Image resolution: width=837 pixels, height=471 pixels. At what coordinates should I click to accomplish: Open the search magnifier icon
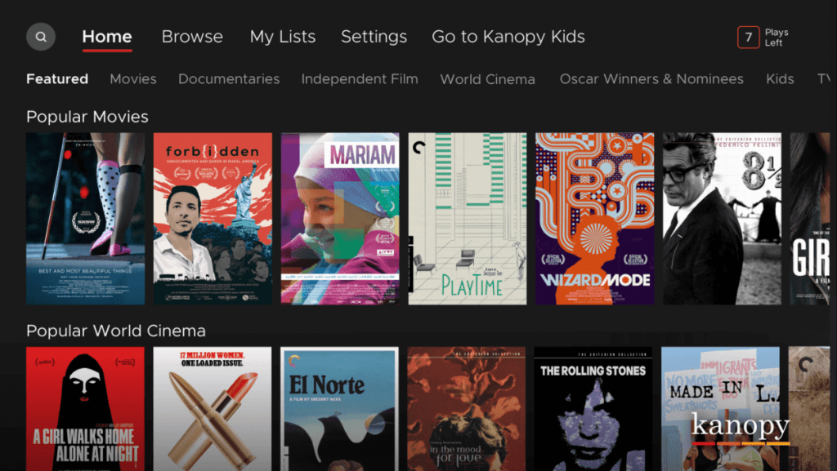[x=41, y=37]
